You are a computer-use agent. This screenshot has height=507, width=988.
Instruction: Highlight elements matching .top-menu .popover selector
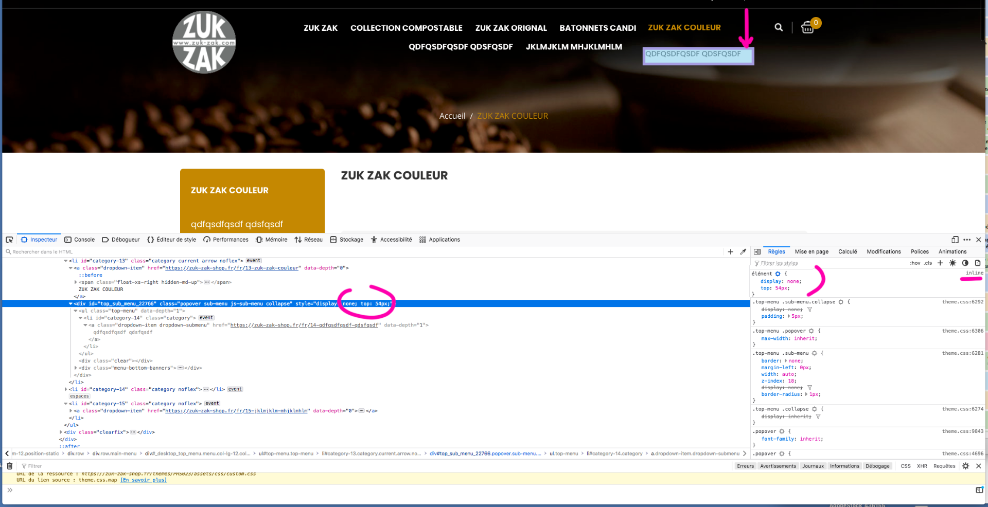point(811,331)
